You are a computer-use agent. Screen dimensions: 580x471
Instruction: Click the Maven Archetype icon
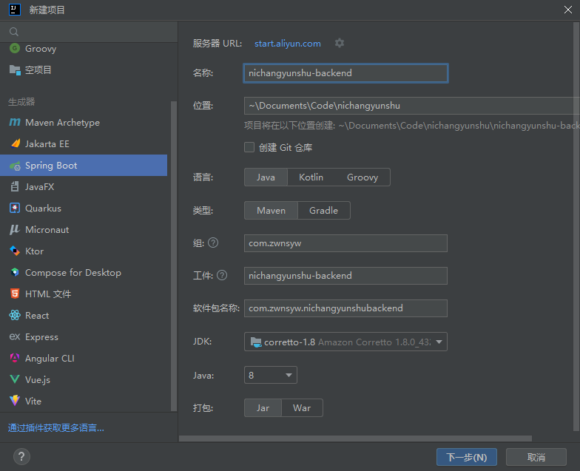(15, 123)
